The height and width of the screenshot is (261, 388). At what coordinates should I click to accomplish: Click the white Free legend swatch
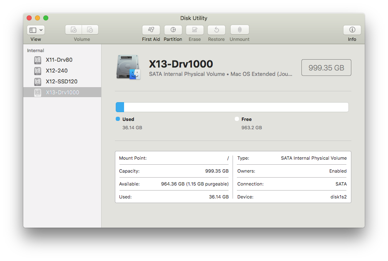pos(237,119)
